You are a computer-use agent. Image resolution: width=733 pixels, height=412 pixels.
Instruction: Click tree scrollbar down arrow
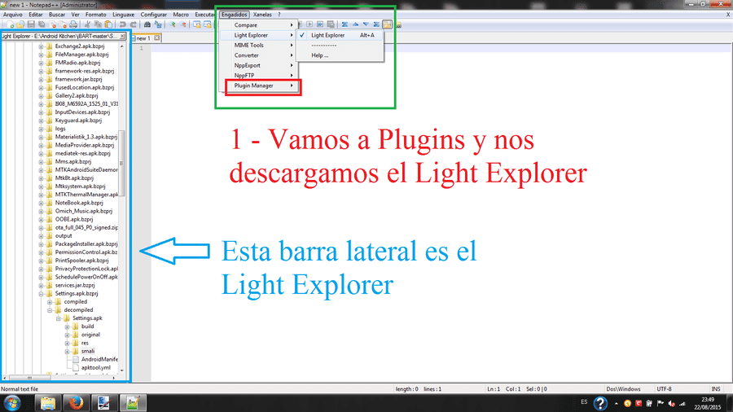(x=122, y=370)
